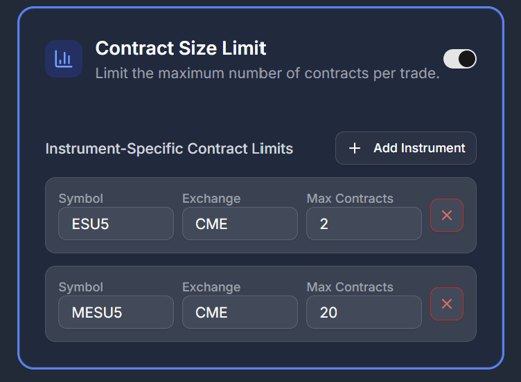521x382 pixels.
Task: Click the Symbol label above MESU5
Action: (81, 287)
